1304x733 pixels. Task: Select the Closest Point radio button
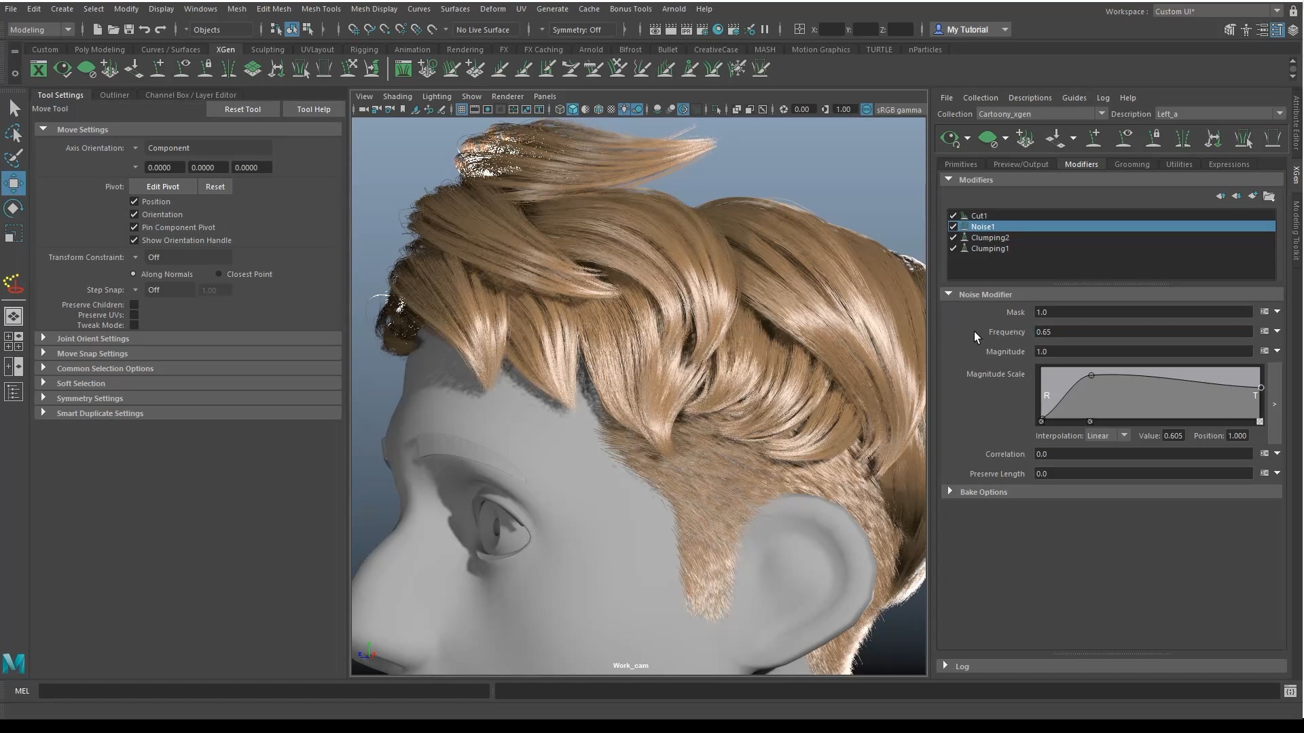[219, 274]
